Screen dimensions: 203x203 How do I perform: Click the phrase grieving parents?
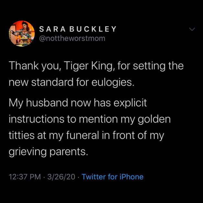pos(48,152)
